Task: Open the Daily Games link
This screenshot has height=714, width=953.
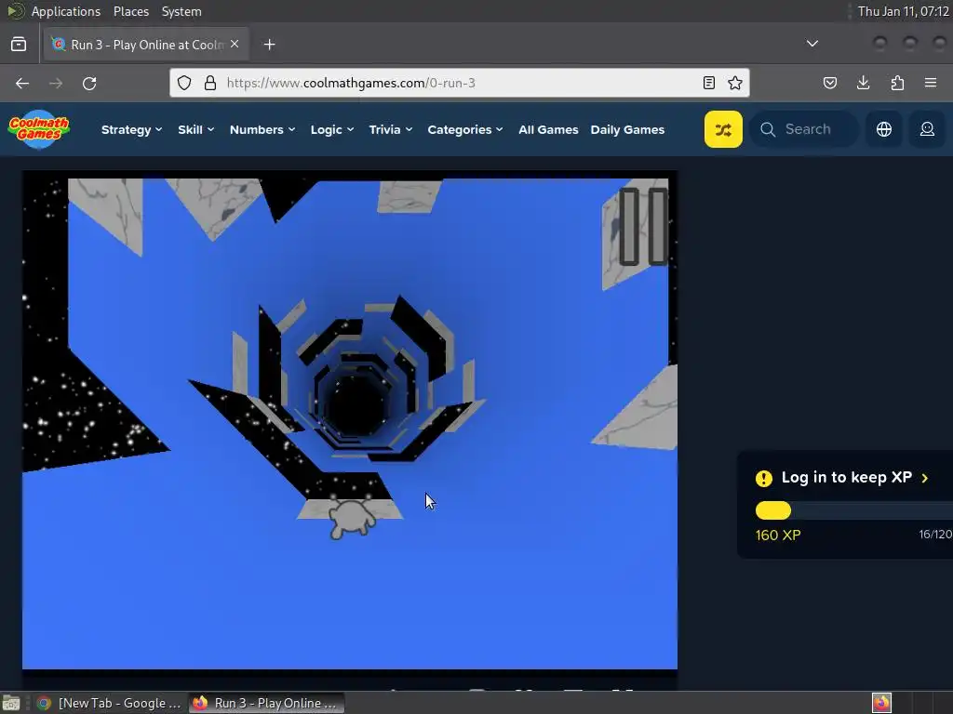Action: 627,129
